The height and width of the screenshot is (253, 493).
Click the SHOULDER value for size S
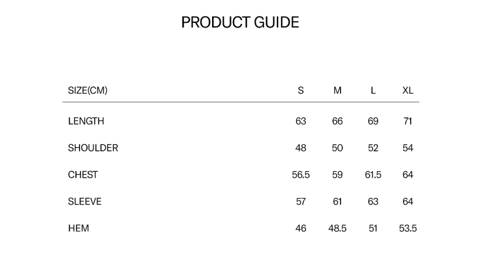click(x=301, y=148)
